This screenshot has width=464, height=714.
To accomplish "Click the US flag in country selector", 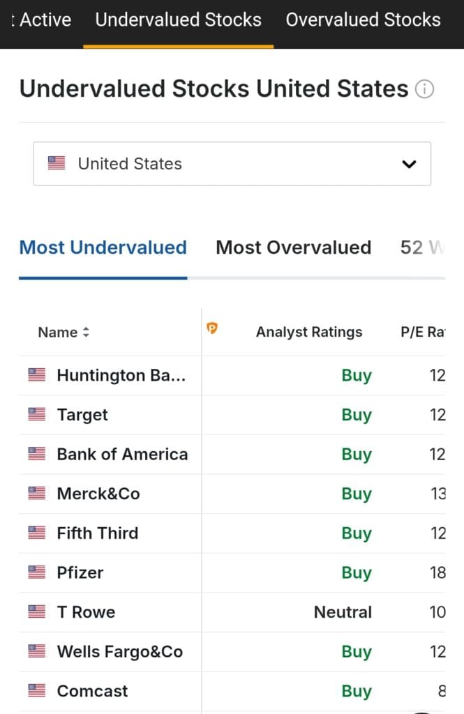I will tap(57, 164).
